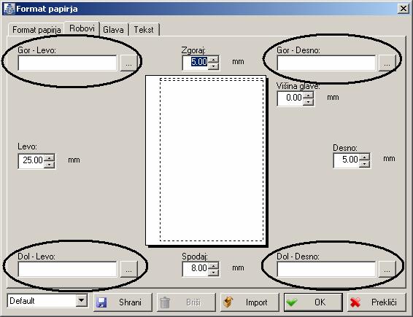Image resolution: width=413 pixels, height=317 pixels.
Task: Focus the Višina glave value field
Action: [290, 98]
